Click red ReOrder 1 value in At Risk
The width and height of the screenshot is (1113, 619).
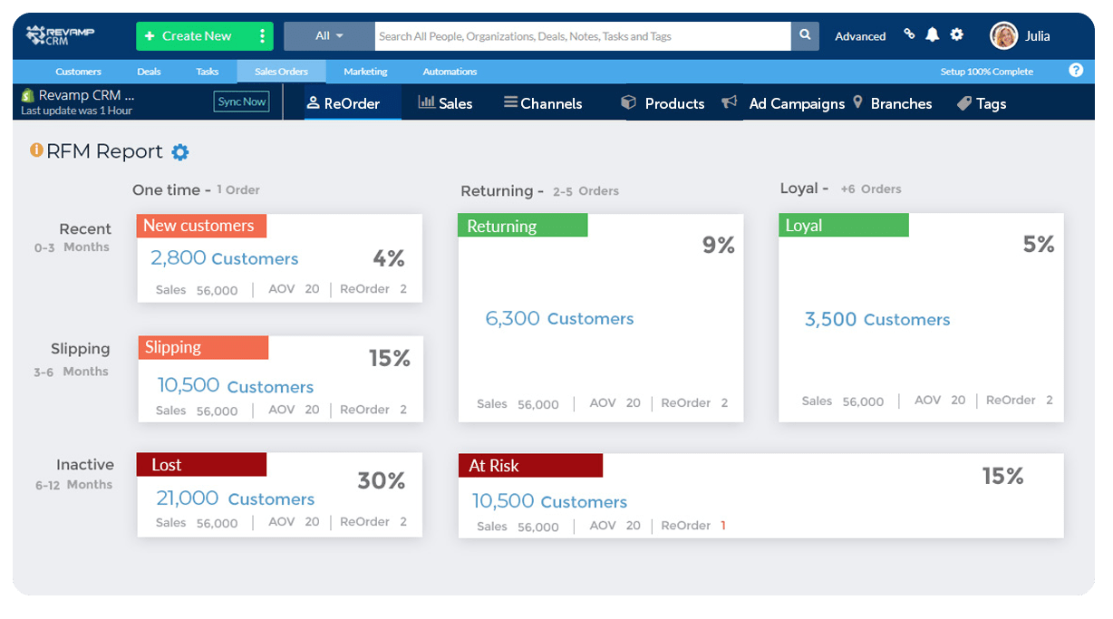tap(723, 526)
